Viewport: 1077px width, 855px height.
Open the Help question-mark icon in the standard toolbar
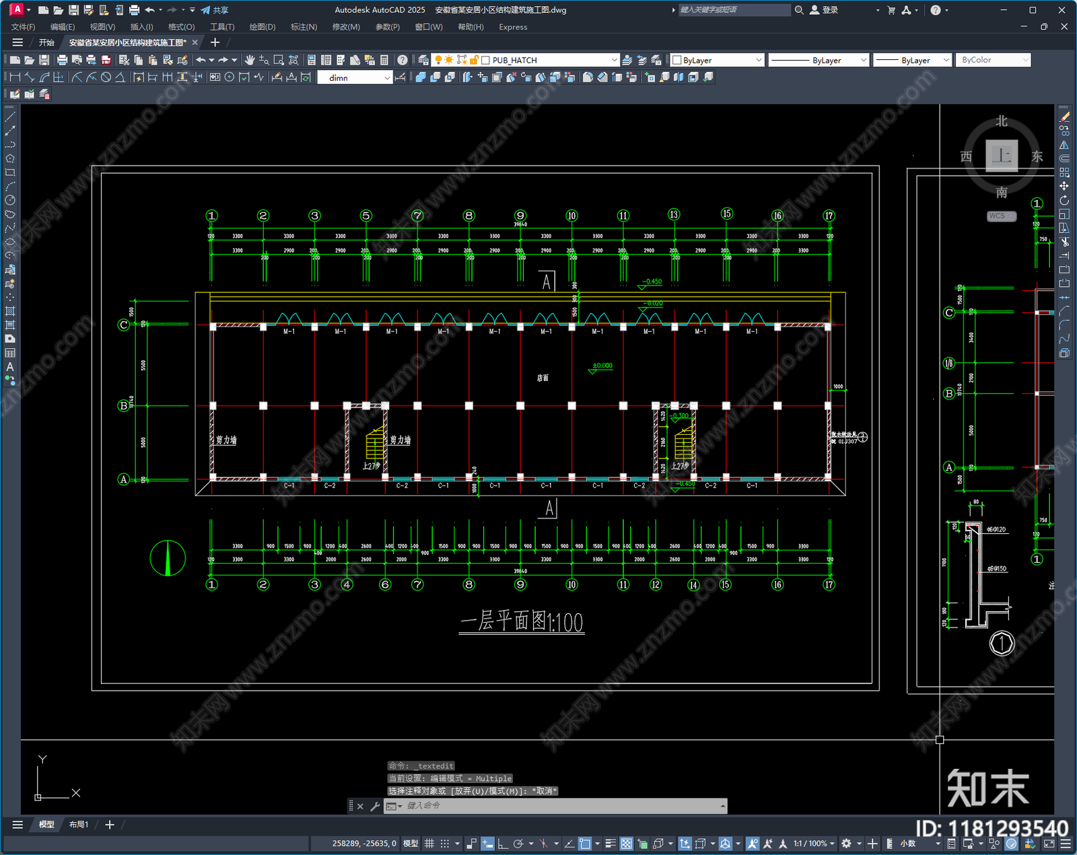coord(403,60)
